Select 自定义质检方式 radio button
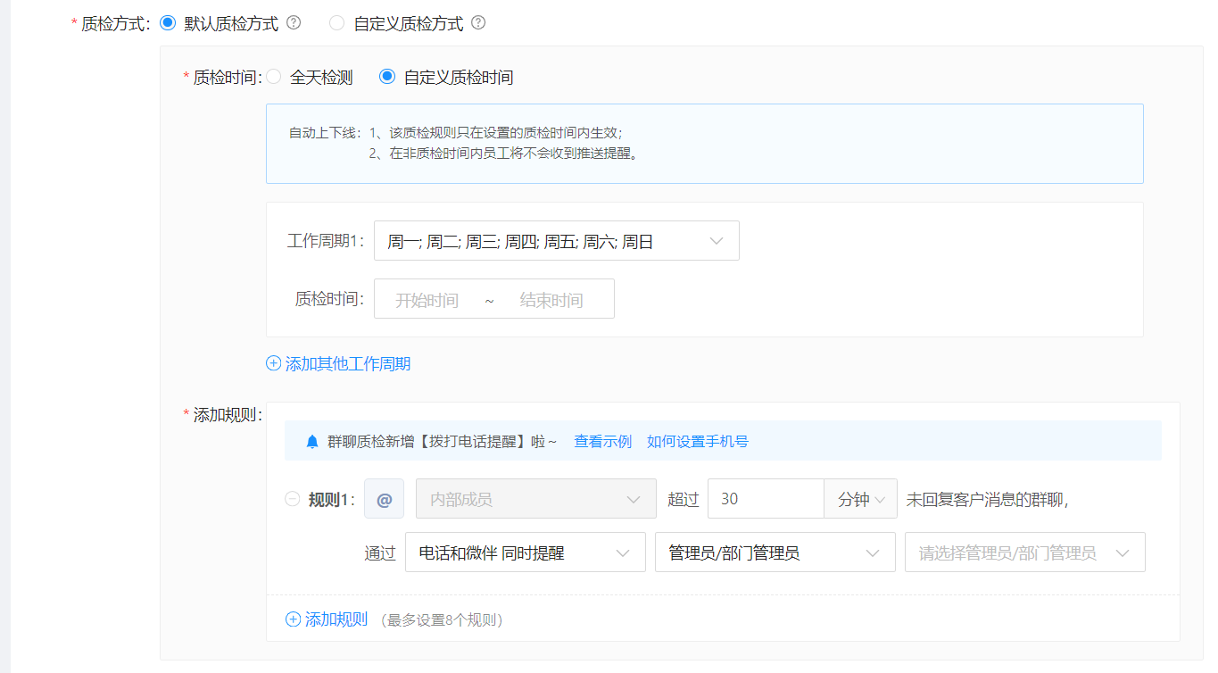The image size is (1218, 673). point(336,23)
